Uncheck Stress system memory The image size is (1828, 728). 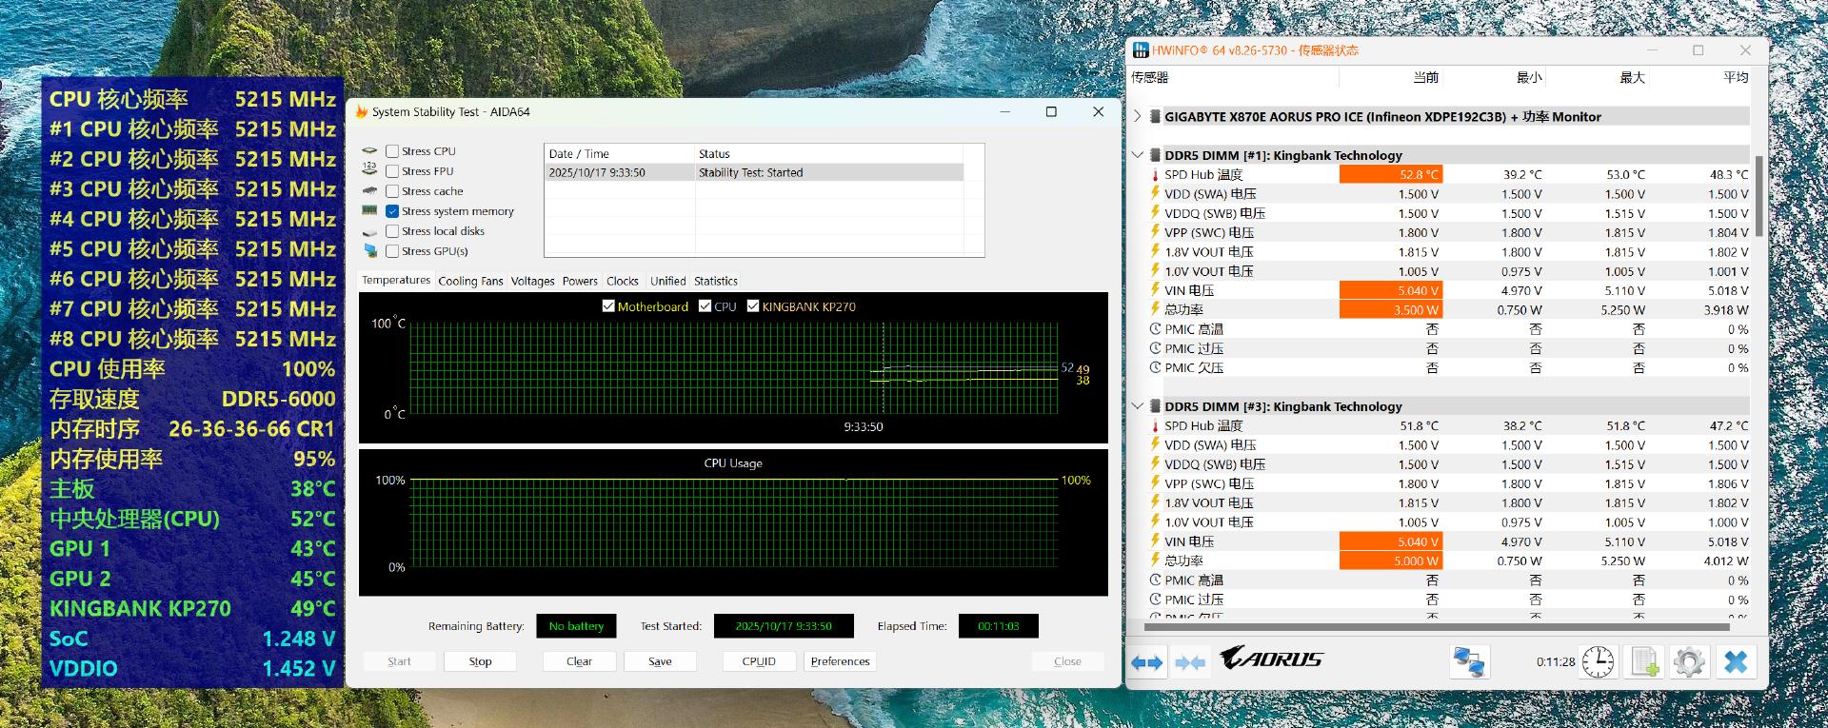point(392,211)
